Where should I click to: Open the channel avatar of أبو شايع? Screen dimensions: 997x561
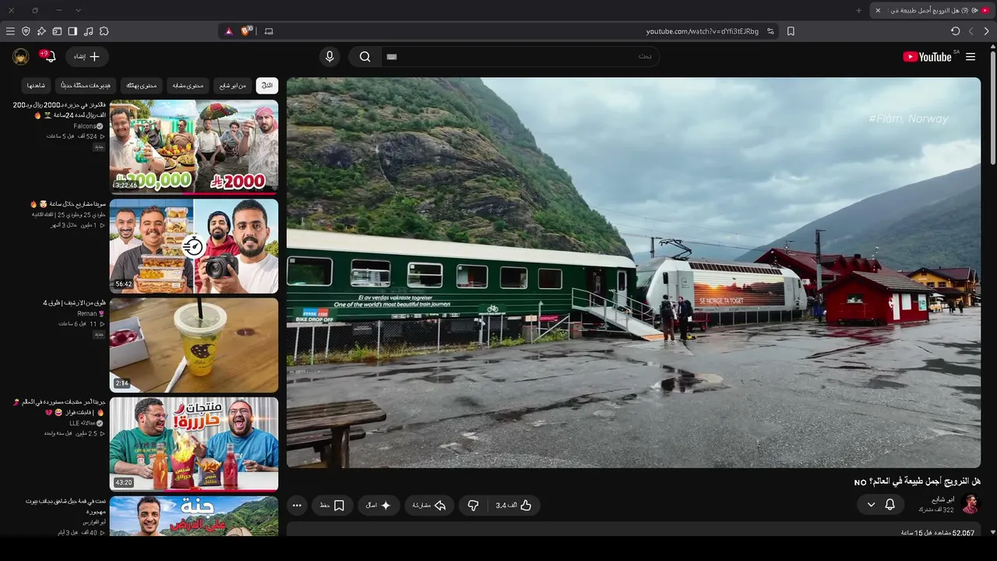[x=970, y=504]
